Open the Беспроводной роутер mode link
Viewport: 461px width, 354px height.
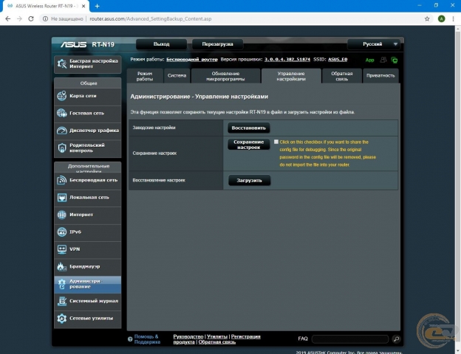click(x=192, y=59)
